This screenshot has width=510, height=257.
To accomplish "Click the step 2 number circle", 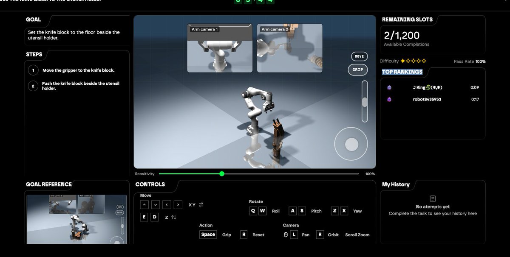I will pyautogui.click(x=33, y=86).
